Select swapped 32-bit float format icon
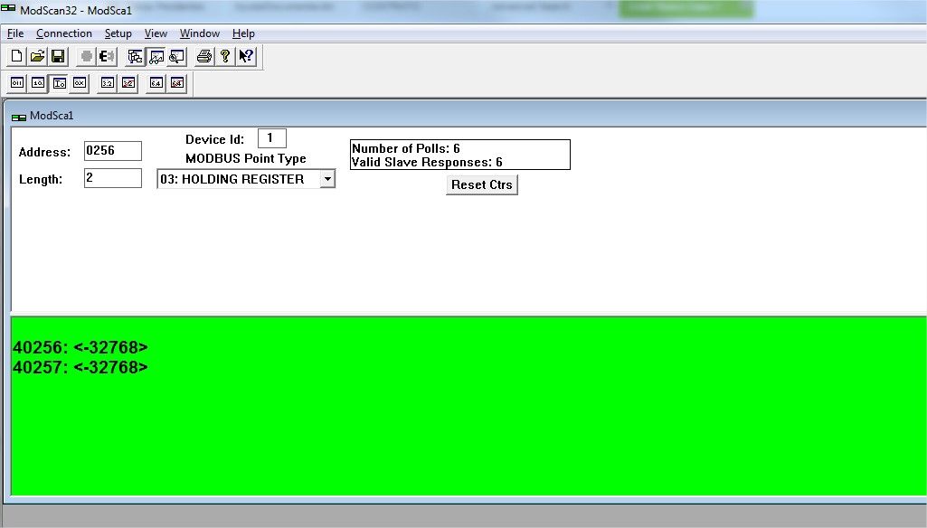927x528 pixels. coord(128,83)
